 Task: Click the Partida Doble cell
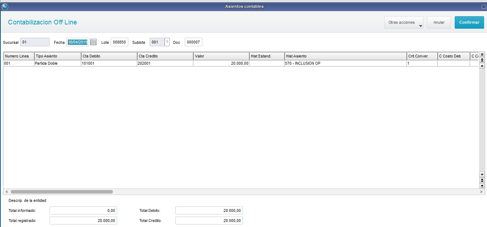(x=58, y=63)
